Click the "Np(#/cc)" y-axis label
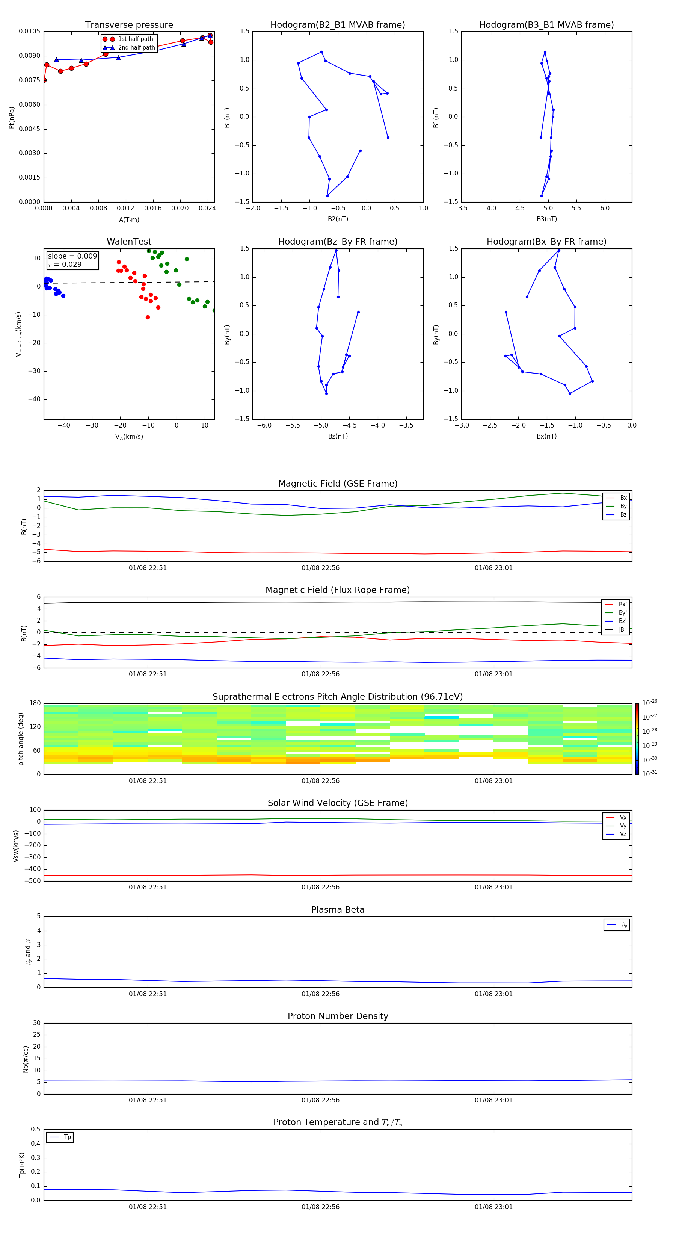This screenshot has height=1240, width=676. 26,1059
